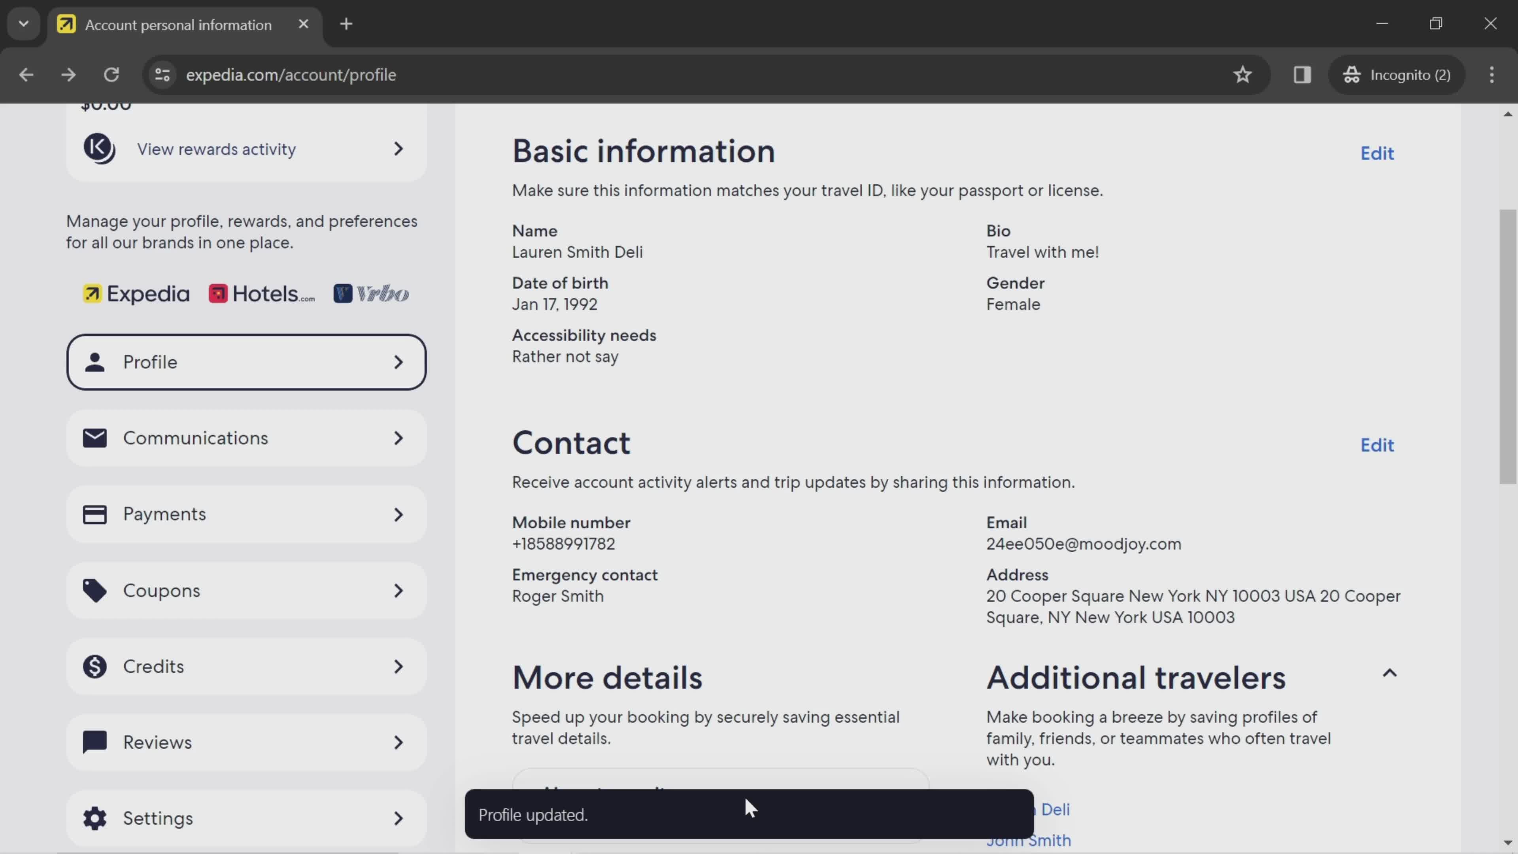Click the Coupons row chevron
The image size is (1518, 854).
click(x=399, y=591)
